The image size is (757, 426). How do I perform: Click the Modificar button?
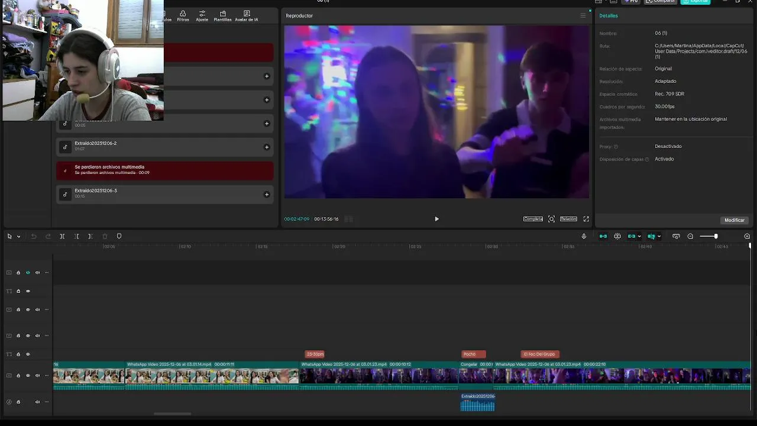click(x=735, y=220)
